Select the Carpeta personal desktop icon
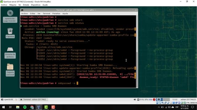The height and width of the screenshot is (110, 197). (10, 70)
